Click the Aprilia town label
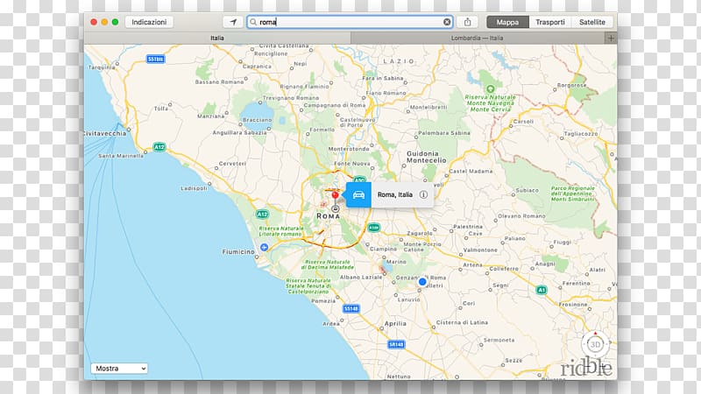 coord(395,323)
